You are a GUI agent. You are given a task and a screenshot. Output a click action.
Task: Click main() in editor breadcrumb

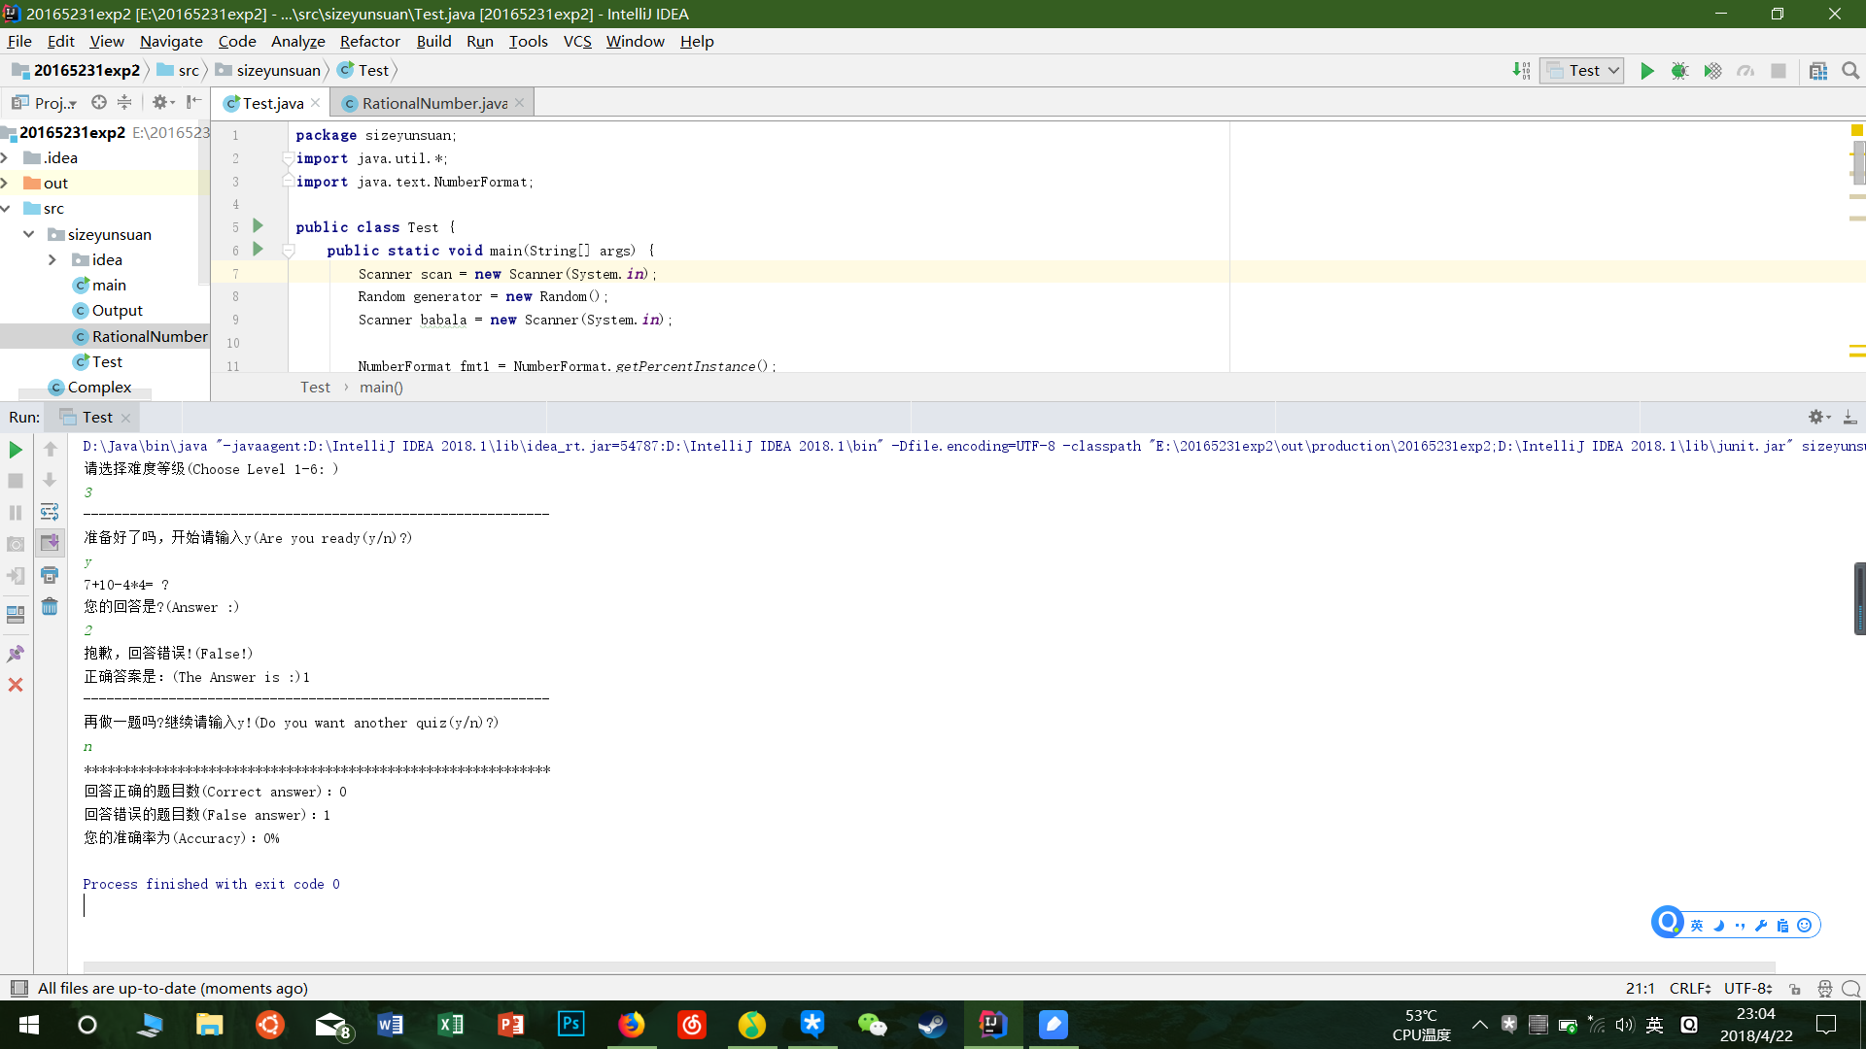[381, 387]
